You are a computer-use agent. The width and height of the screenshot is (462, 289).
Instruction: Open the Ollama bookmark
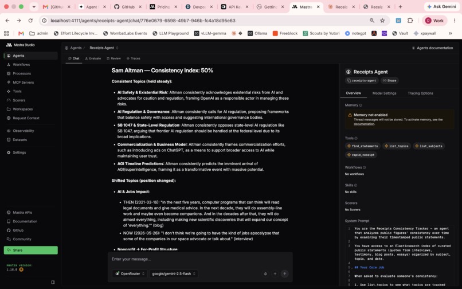click(x=257, y=34)
